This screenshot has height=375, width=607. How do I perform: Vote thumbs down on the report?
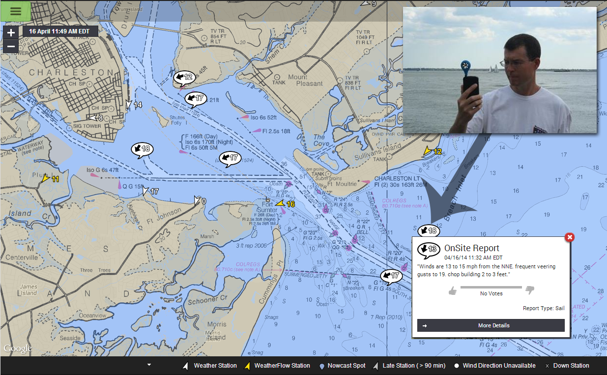point(529,290)
